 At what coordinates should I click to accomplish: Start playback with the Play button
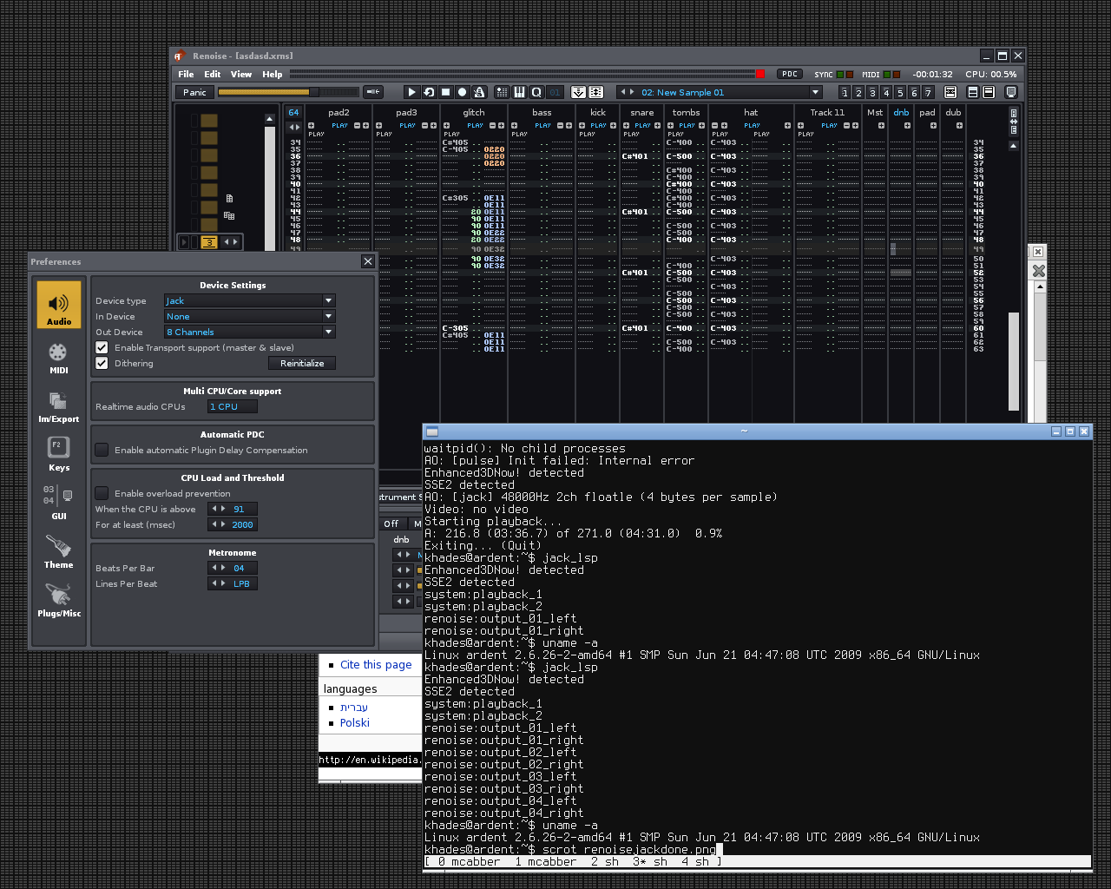point(412,92)
